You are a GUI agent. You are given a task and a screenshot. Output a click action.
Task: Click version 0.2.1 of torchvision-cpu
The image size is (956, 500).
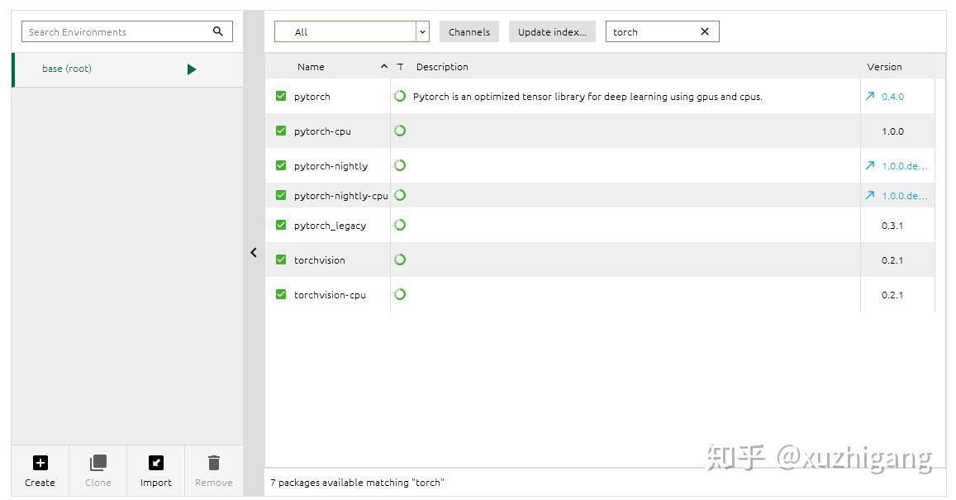892,295
